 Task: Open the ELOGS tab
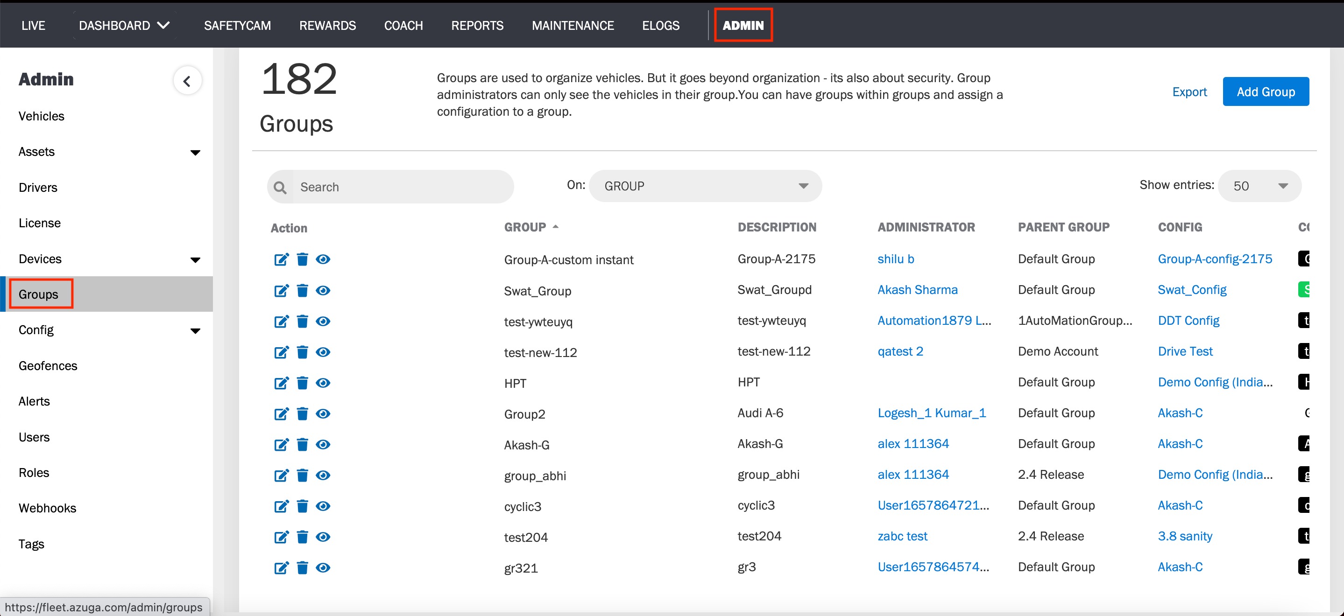[660, 25]
